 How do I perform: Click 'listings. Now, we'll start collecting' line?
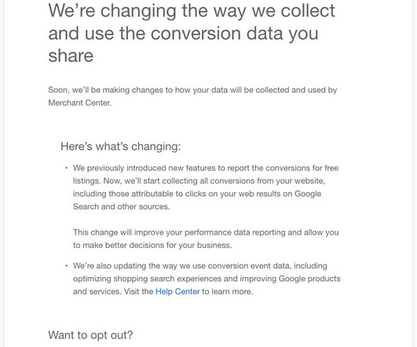click(x=199, y=181)
